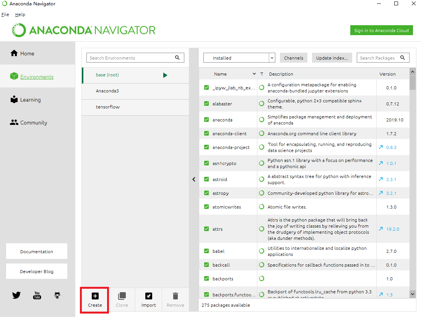The height and width of the screenshot is (317, 421).
Task: Click the type circle icon for alabaster
Action: pos(262,104)
